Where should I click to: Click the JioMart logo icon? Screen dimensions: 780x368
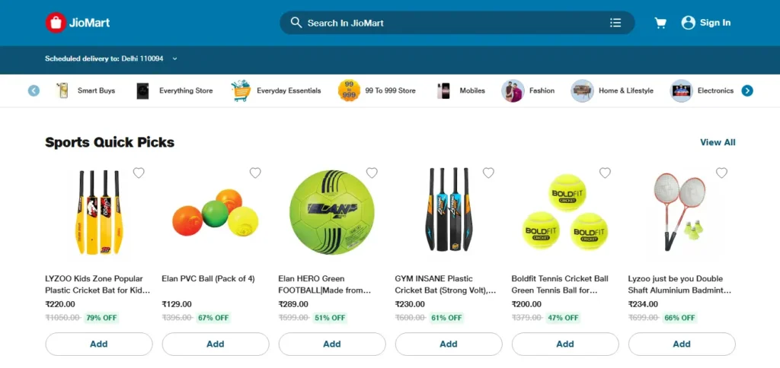point(56,23)
